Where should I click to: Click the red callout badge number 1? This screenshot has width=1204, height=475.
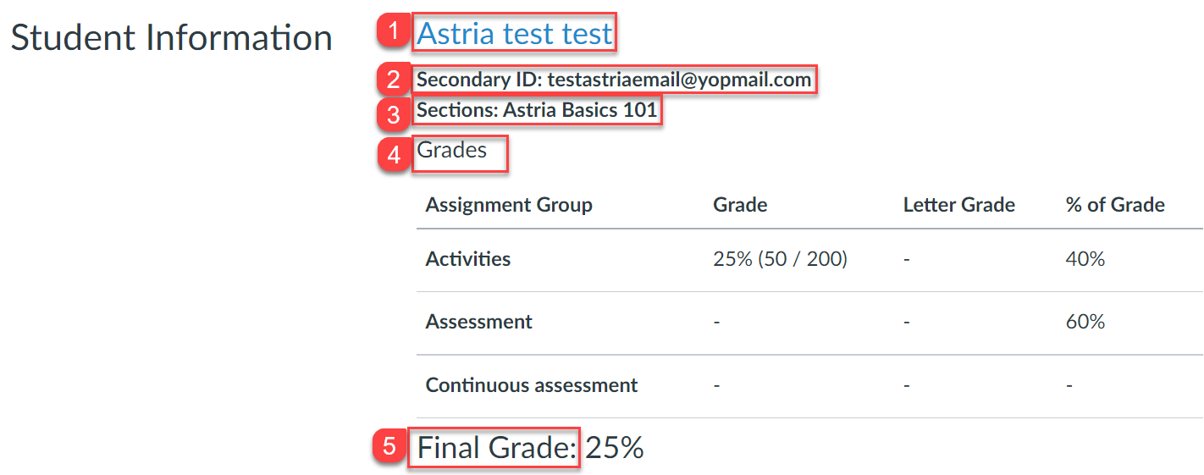pos(392,32)
